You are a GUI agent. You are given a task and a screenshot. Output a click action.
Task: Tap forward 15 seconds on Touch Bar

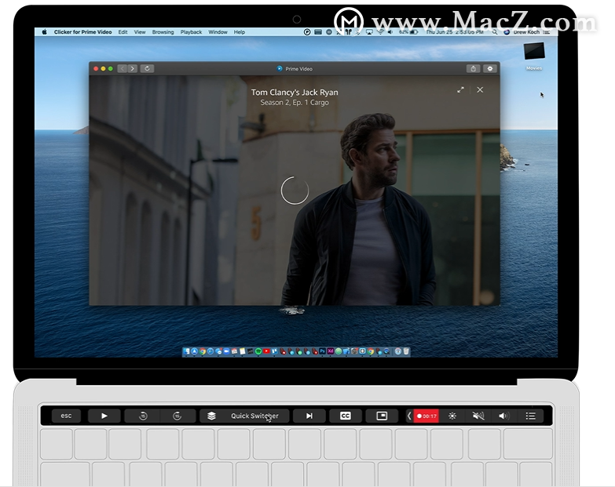click(178, 416)
